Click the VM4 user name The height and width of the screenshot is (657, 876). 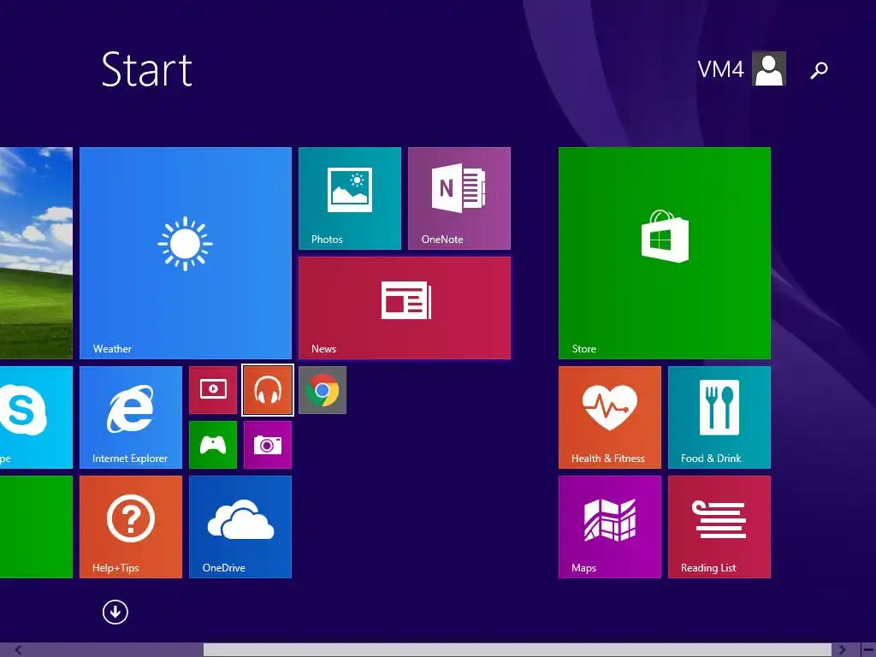(720, 69)
